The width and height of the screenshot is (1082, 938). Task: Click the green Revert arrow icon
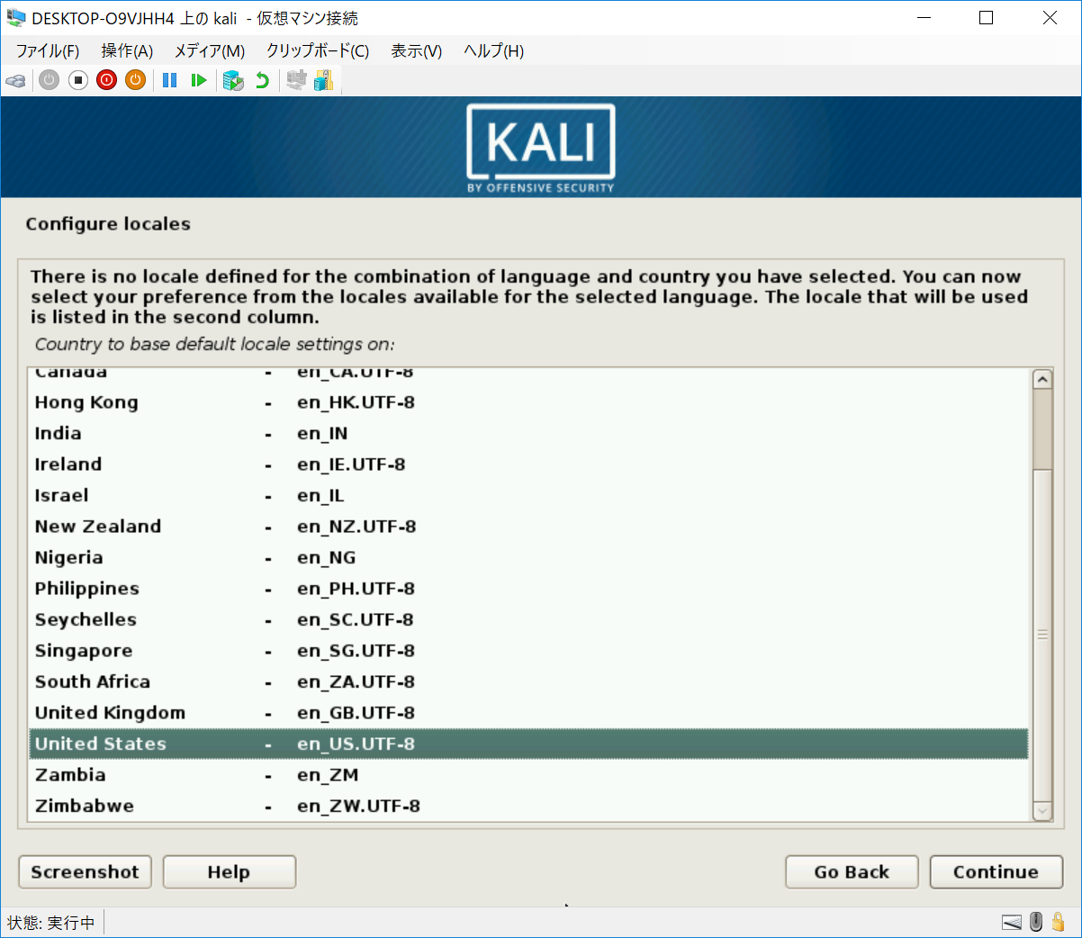262,80
